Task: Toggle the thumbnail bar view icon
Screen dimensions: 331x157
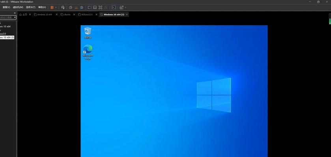Action: [x=95, y=7]
